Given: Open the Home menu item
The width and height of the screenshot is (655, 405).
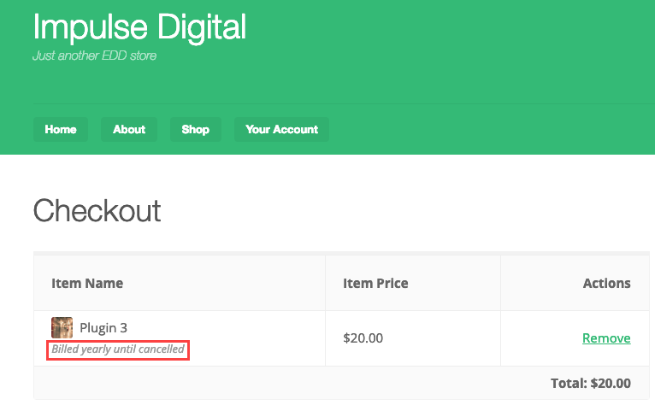Looking at the screenshot, I should pos(61,130).
